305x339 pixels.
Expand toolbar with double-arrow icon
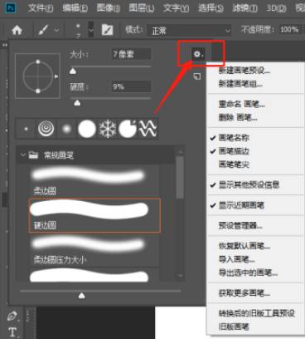[4, 45]
